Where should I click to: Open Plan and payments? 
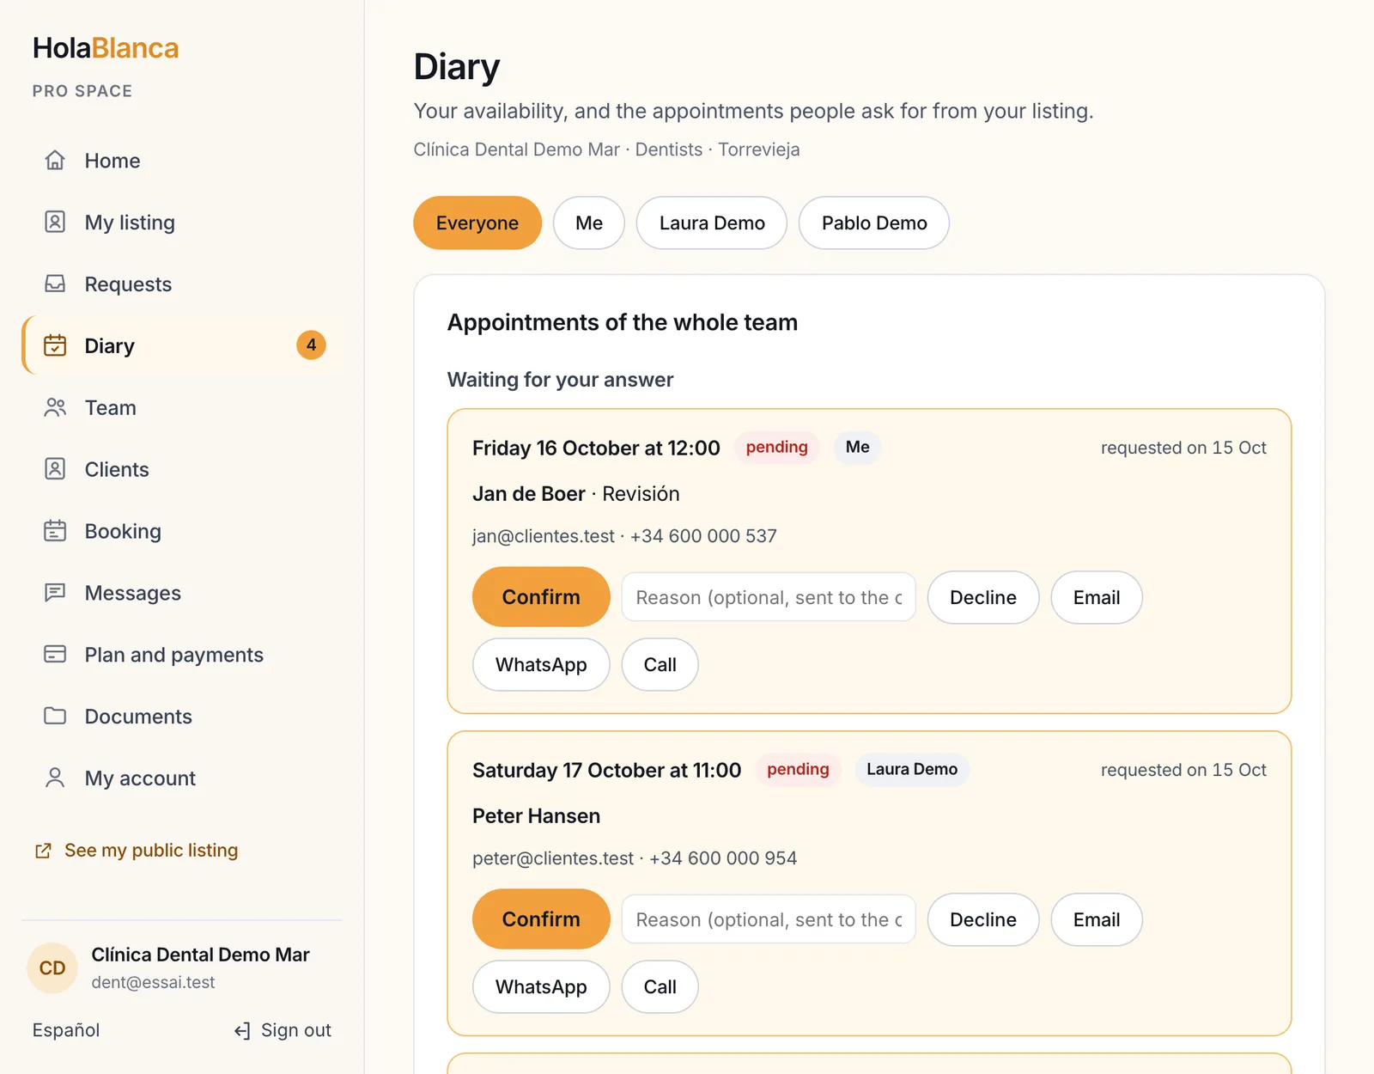coord(182,655)
